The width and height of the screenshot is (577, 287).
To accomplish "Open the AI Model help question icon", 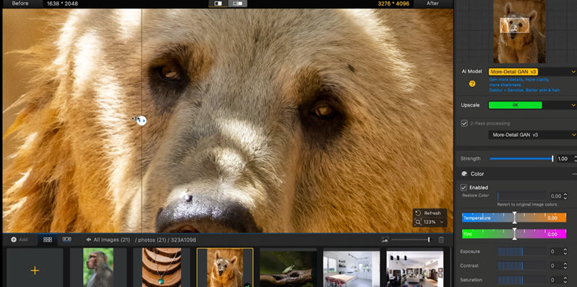I will [472, 84].
